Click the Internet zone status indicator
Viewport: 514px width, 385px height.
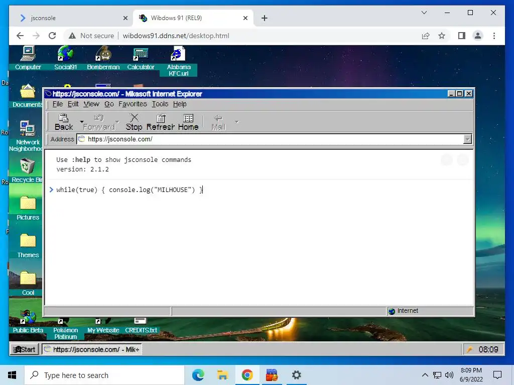430,311
